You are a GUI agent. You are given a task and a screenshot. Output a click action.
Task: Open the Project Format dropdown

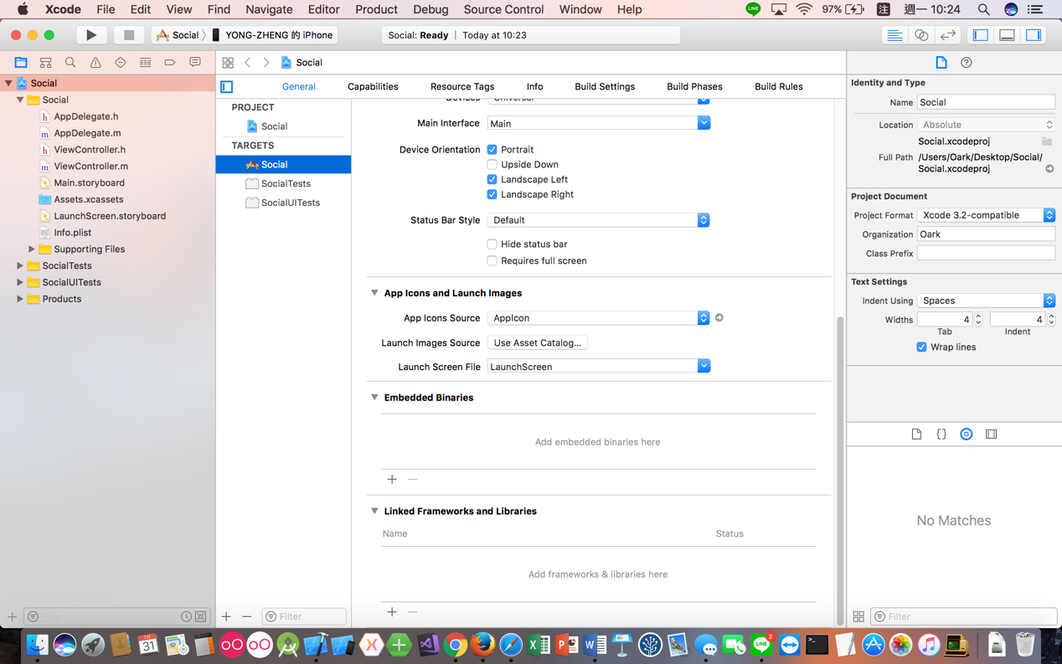986,215
